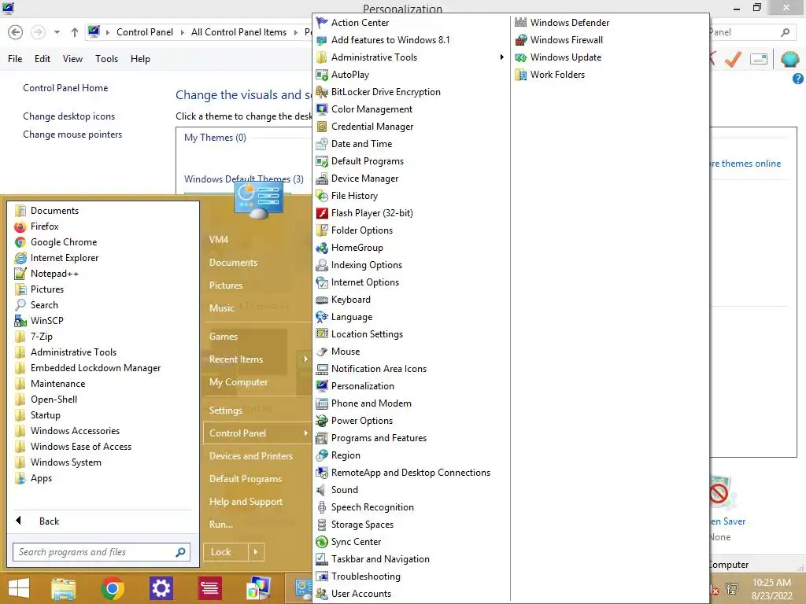
Task: Open the recent locations dropdown in Explorer nav
Action: point(57,31)
